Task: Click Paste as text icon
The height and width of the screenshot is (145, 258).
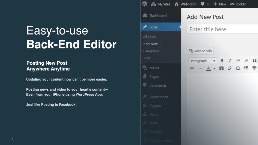Action: coord(221,68)
